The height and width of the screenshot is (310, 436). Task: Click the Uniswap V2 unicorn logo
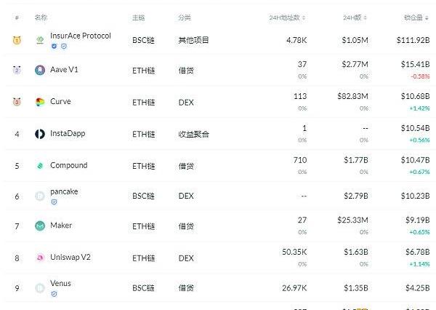[x=40, y=258]
